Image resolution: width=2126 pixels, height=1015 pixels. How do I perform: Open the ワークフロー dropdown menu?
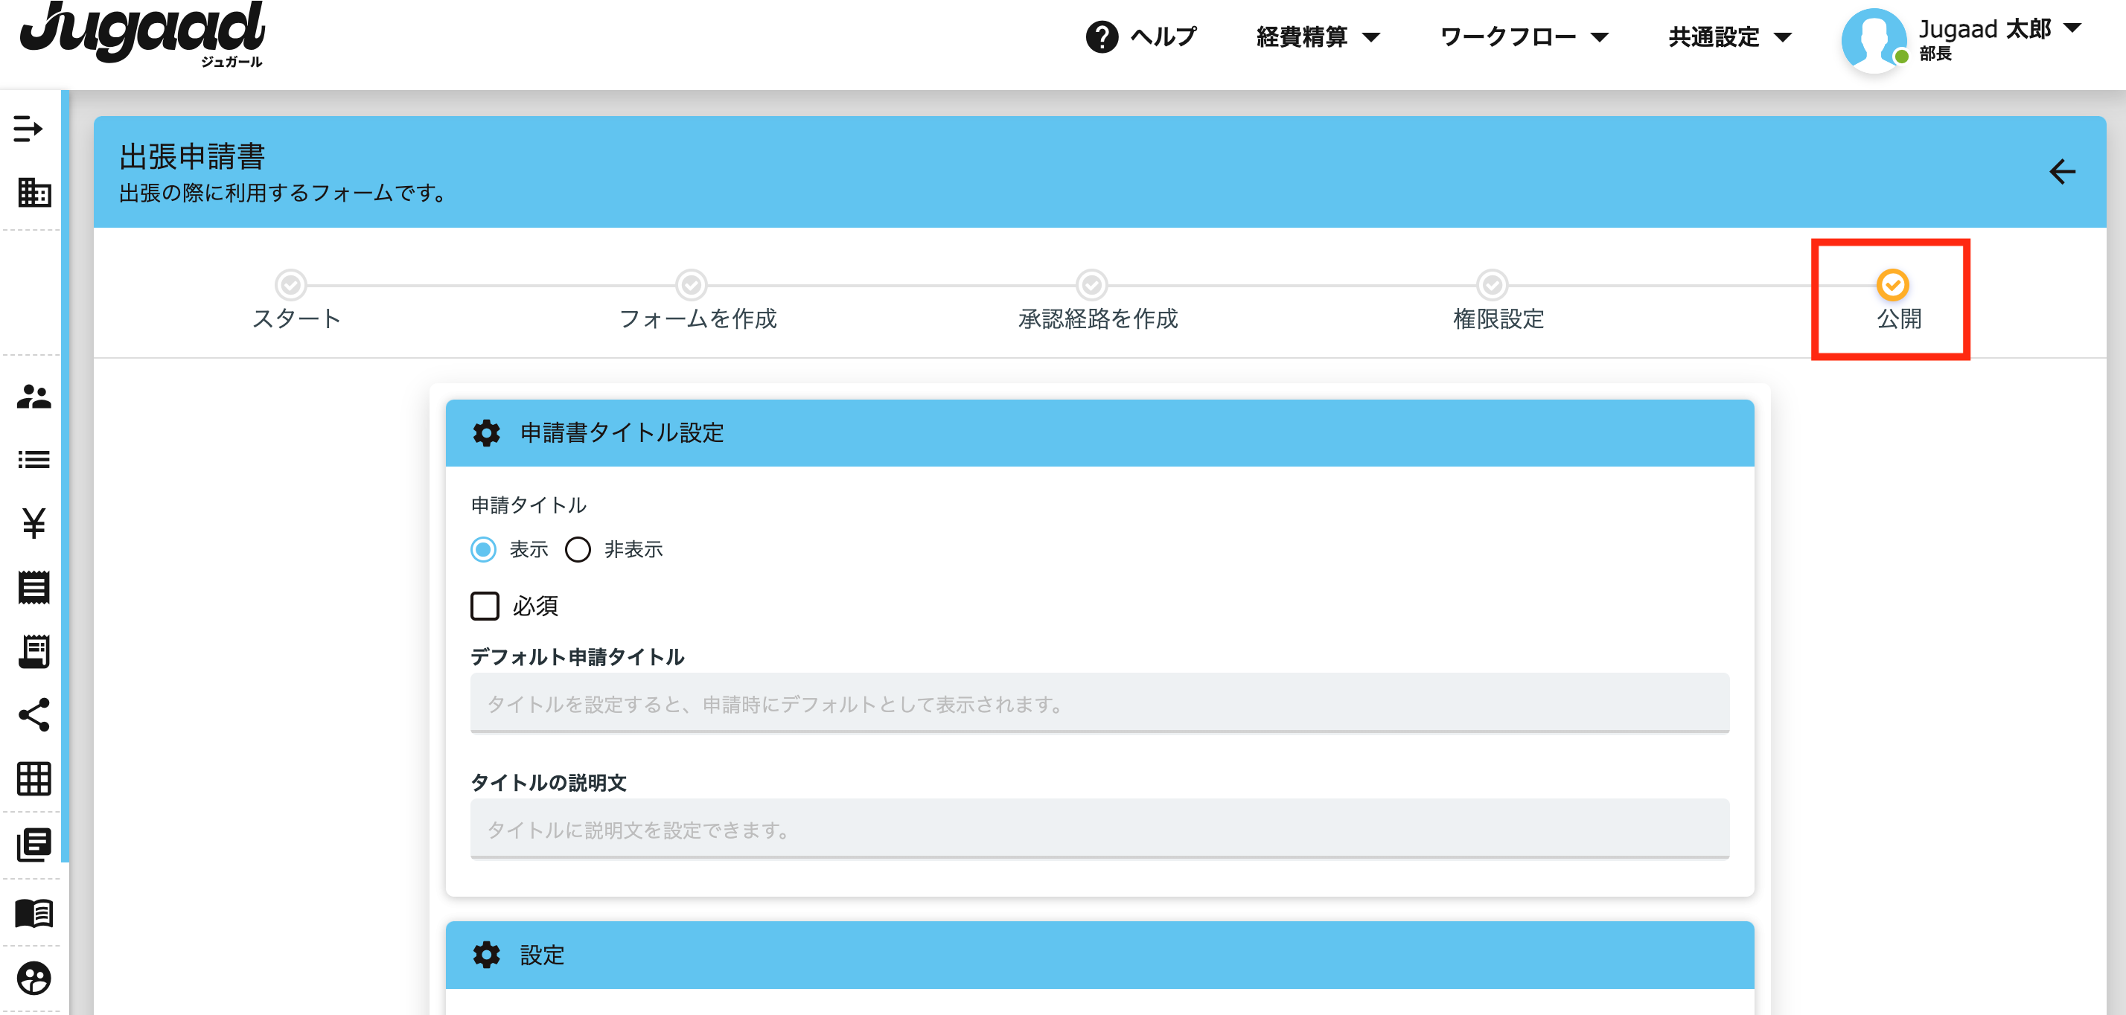[x=1525, y=36]
